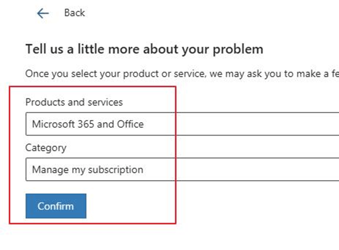The height and width of the screenshot is (250, 339).
Task: Click the 'Back' text beside the arrow
Action: (75, 13)
